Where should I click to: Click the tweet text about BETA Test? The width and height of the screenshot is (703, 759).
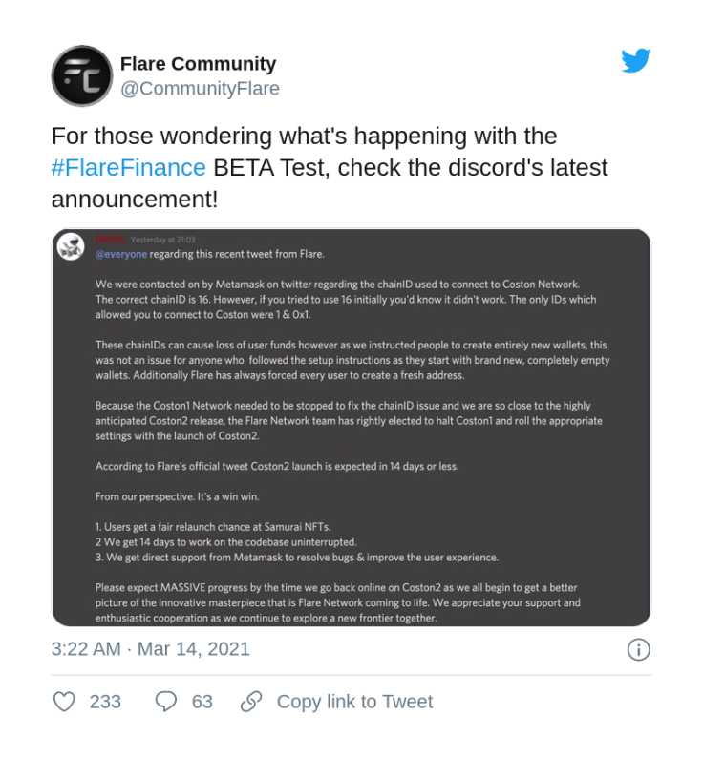pos(330,167)
